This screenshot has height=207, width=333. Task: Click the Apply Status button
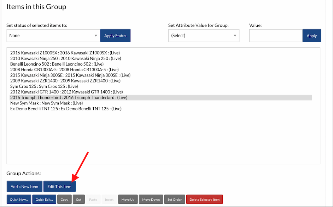[x=115, y=36]
